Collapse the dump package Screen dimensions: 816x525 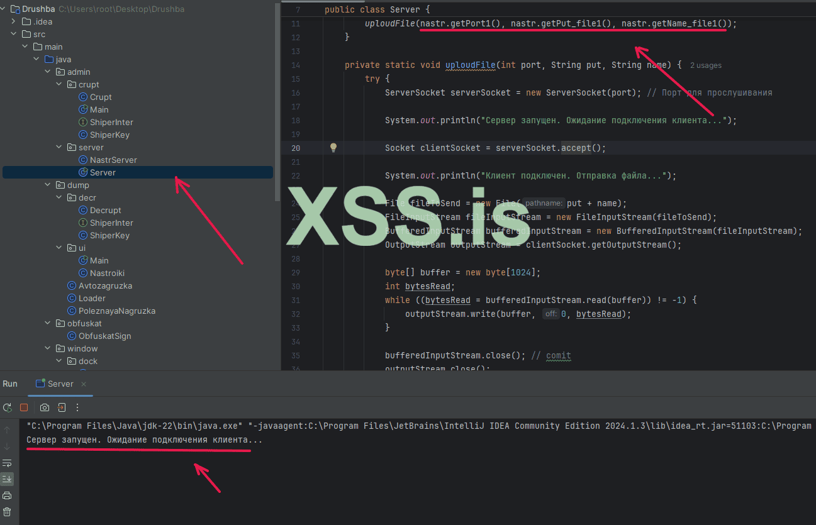coord(48,185)
